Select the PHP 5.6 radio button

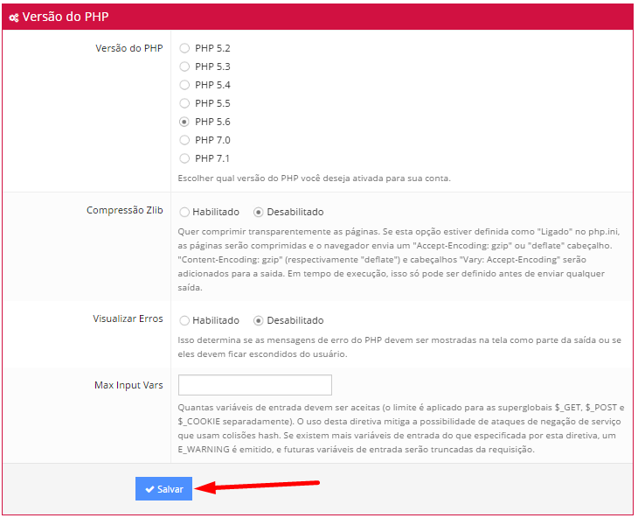184,122
